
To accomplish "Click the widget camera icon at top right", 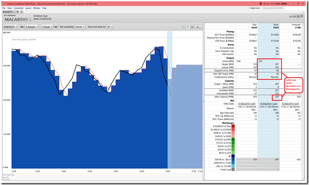I will [x=294, y=16].
